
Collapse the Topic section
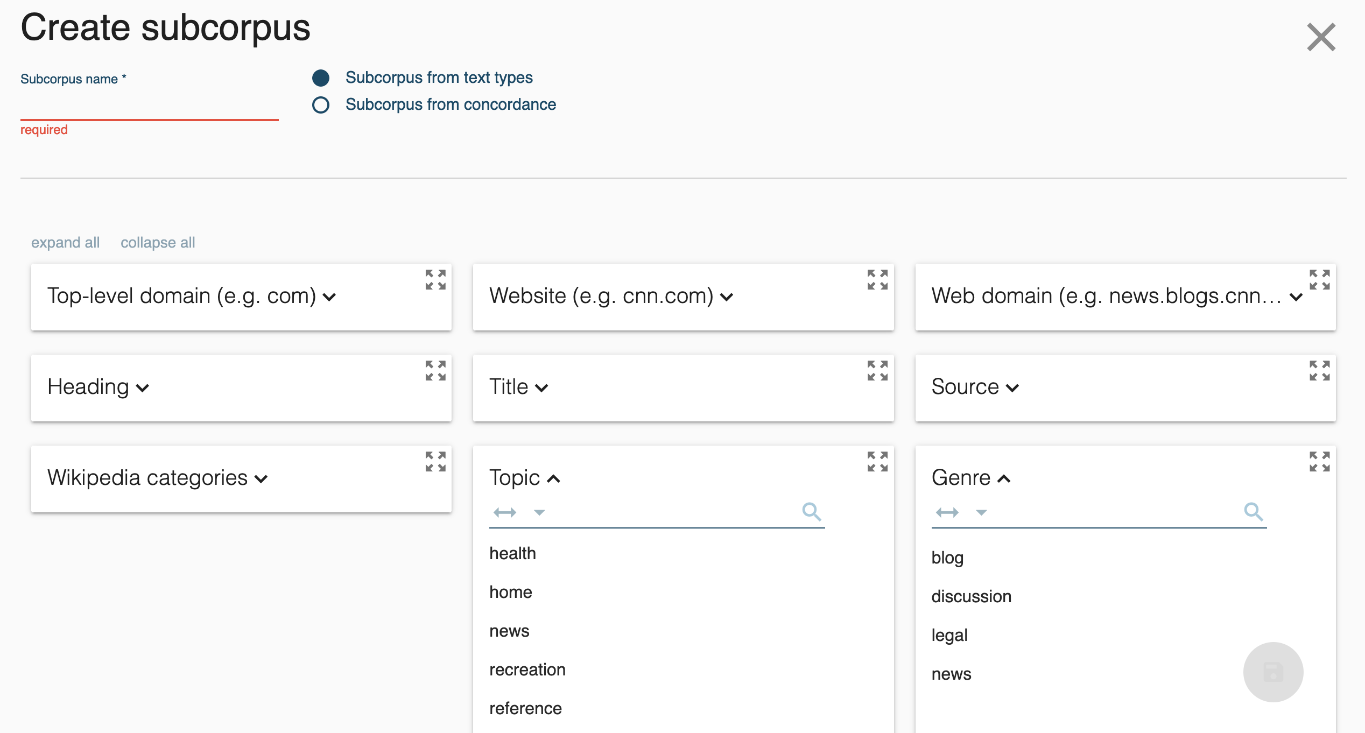point(525,478)
